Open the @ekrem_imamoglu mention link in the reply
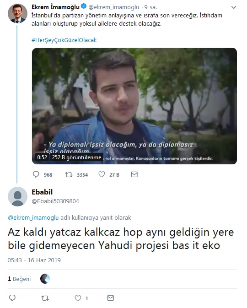247x308 pixels. click(x=33, y=218)
